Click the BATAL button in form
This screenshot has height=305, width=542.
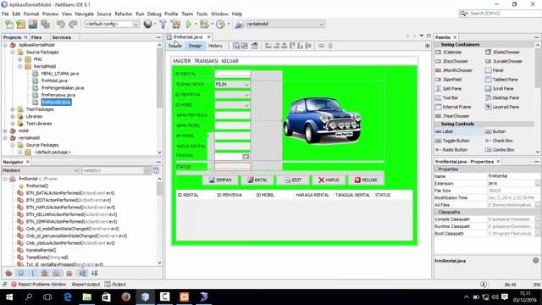click(257, 180)
